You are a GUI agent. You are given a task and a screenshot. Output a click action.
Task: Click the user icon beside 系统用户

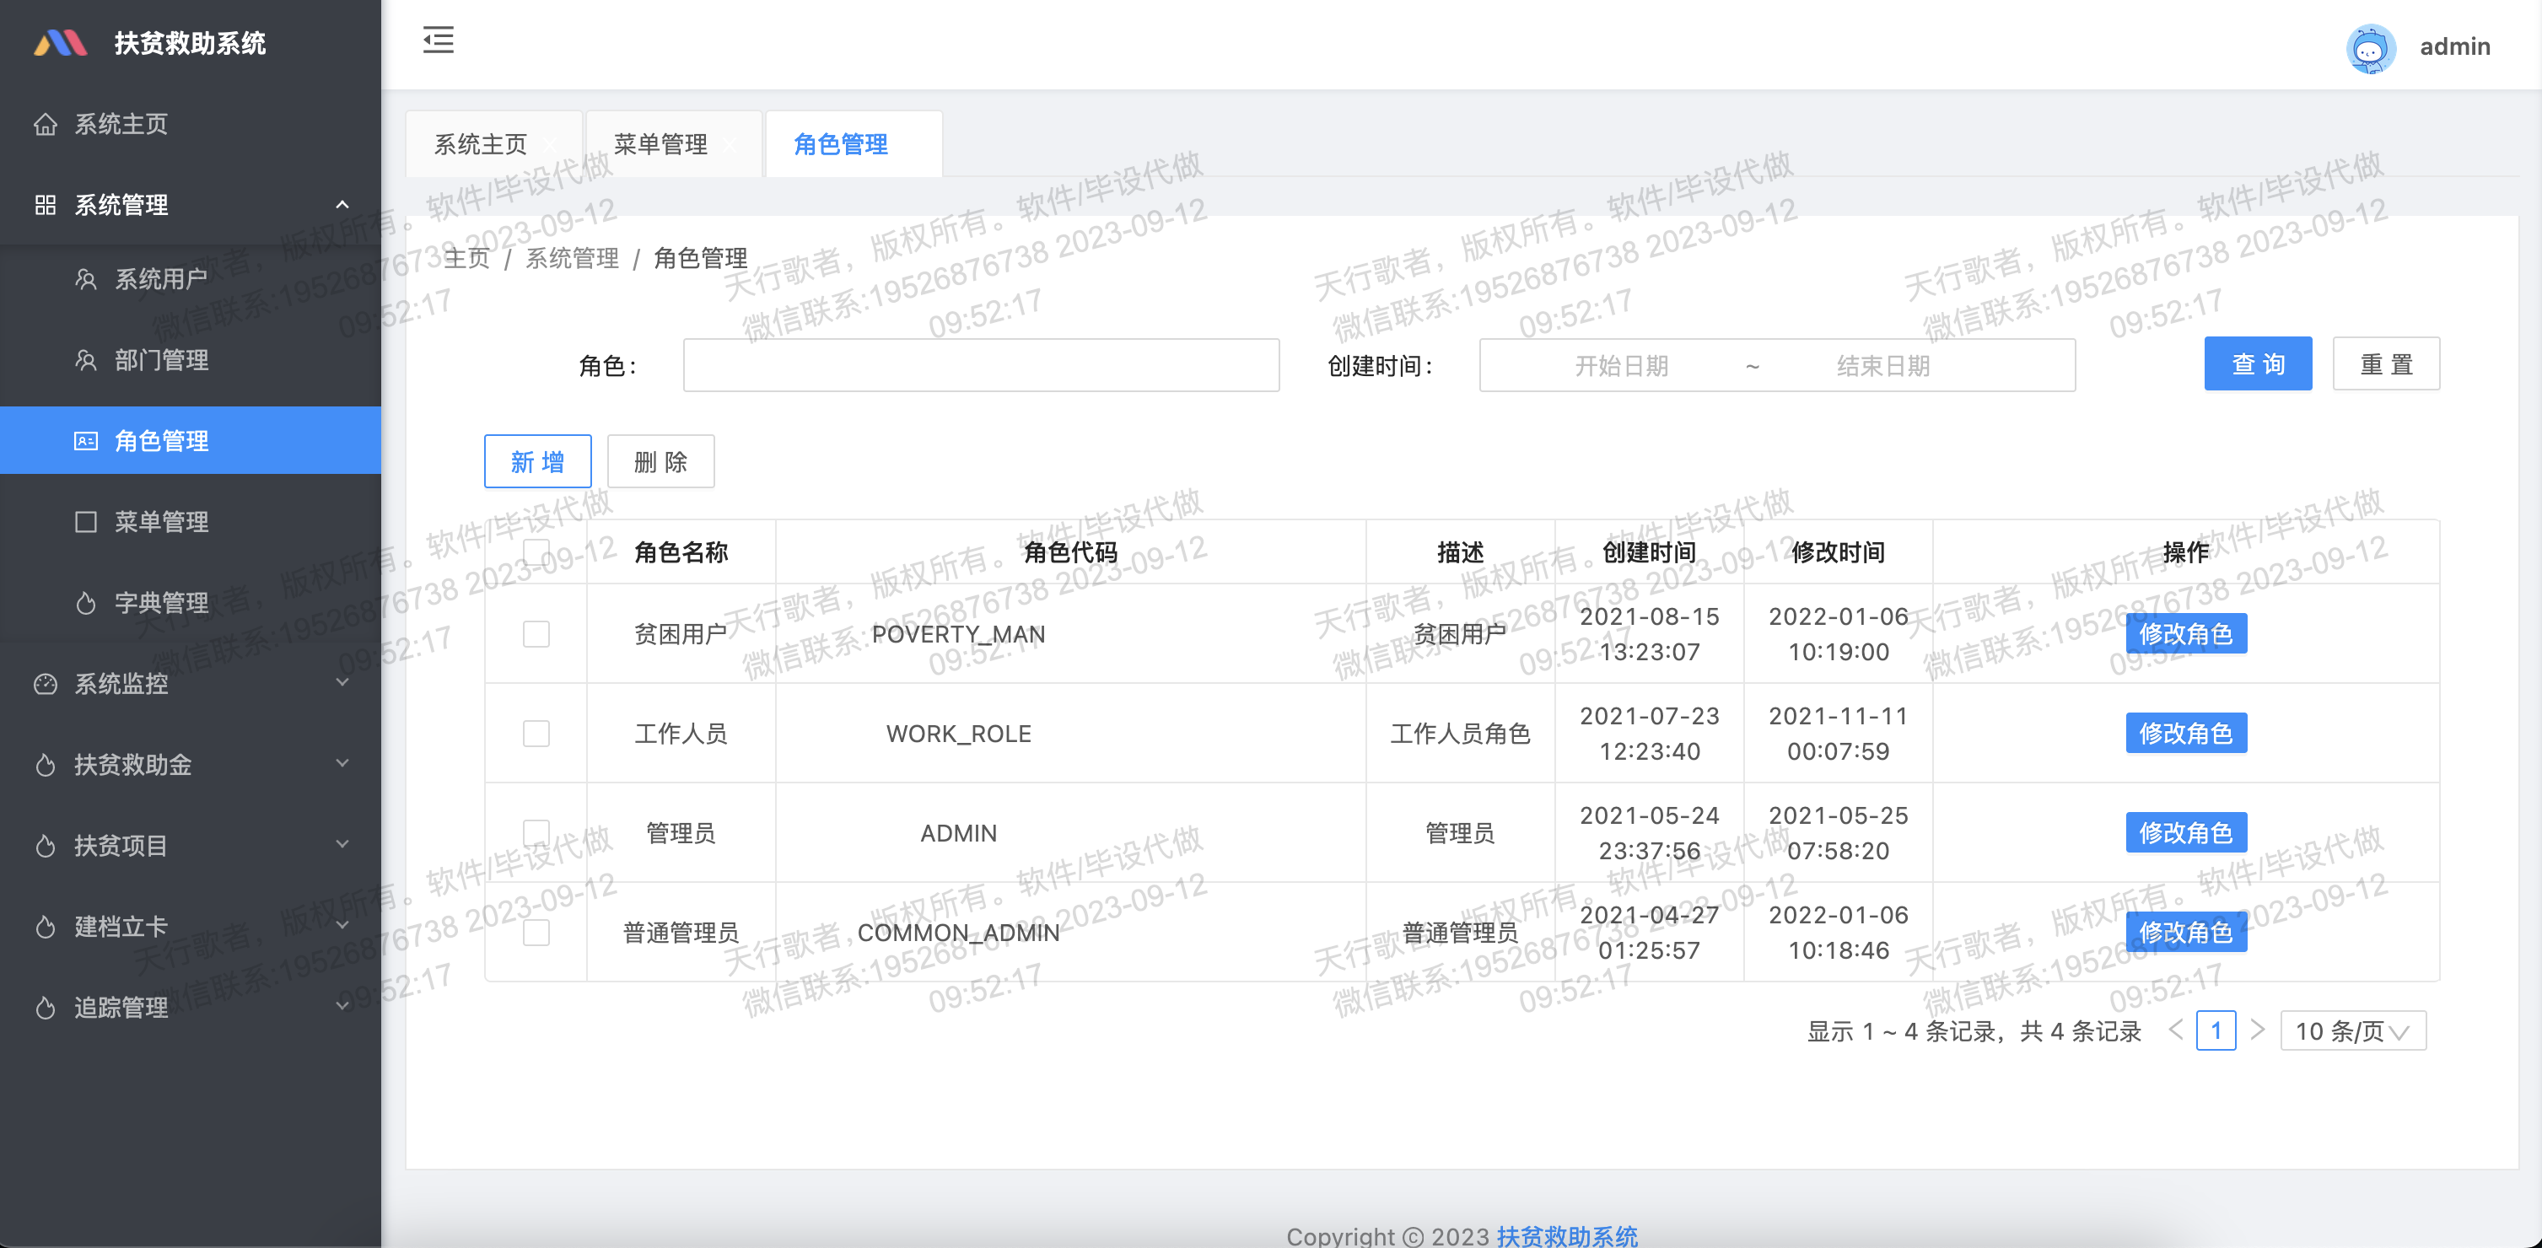tap(86, 279)
